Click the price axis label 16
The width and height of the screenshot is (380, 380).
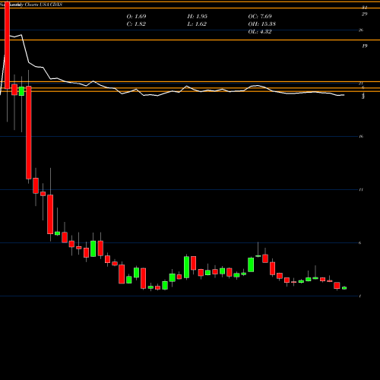(x=361, y=137)
